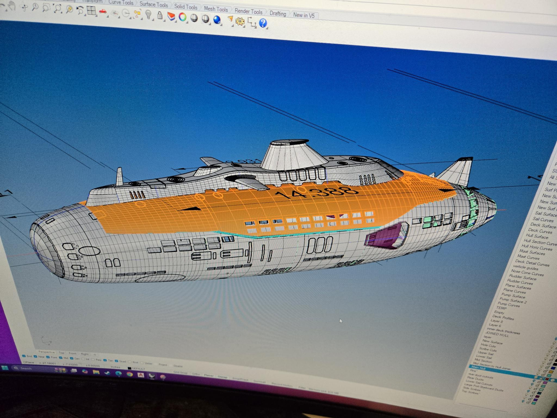The height and width of the screenshot is (418, 557).
Task: Click the blue Help question mark
Action: (x=263, y=23)
